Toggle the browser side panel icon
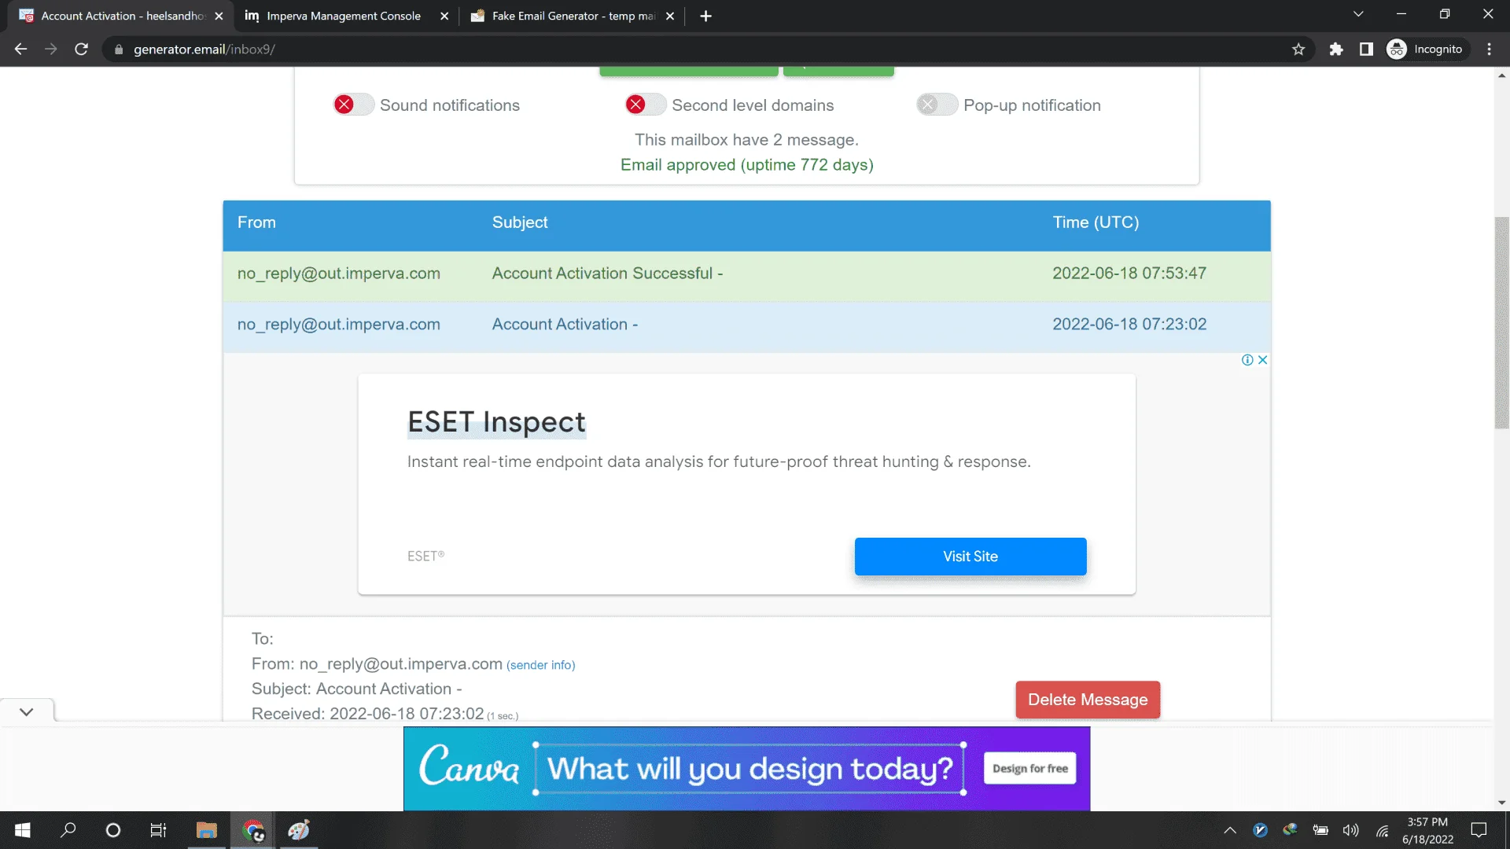Screen dimensions: 1510x849 [1366, 49]
